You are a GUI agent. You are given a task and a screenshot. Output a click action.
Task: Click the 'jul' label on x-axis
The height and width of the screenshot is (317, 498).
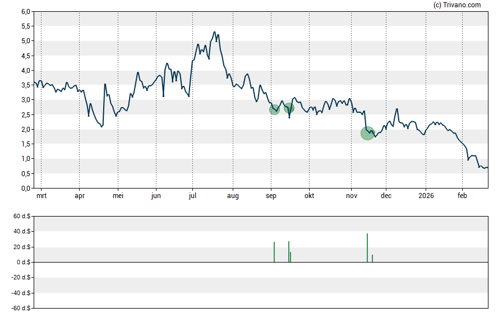[x=192, y=196]
